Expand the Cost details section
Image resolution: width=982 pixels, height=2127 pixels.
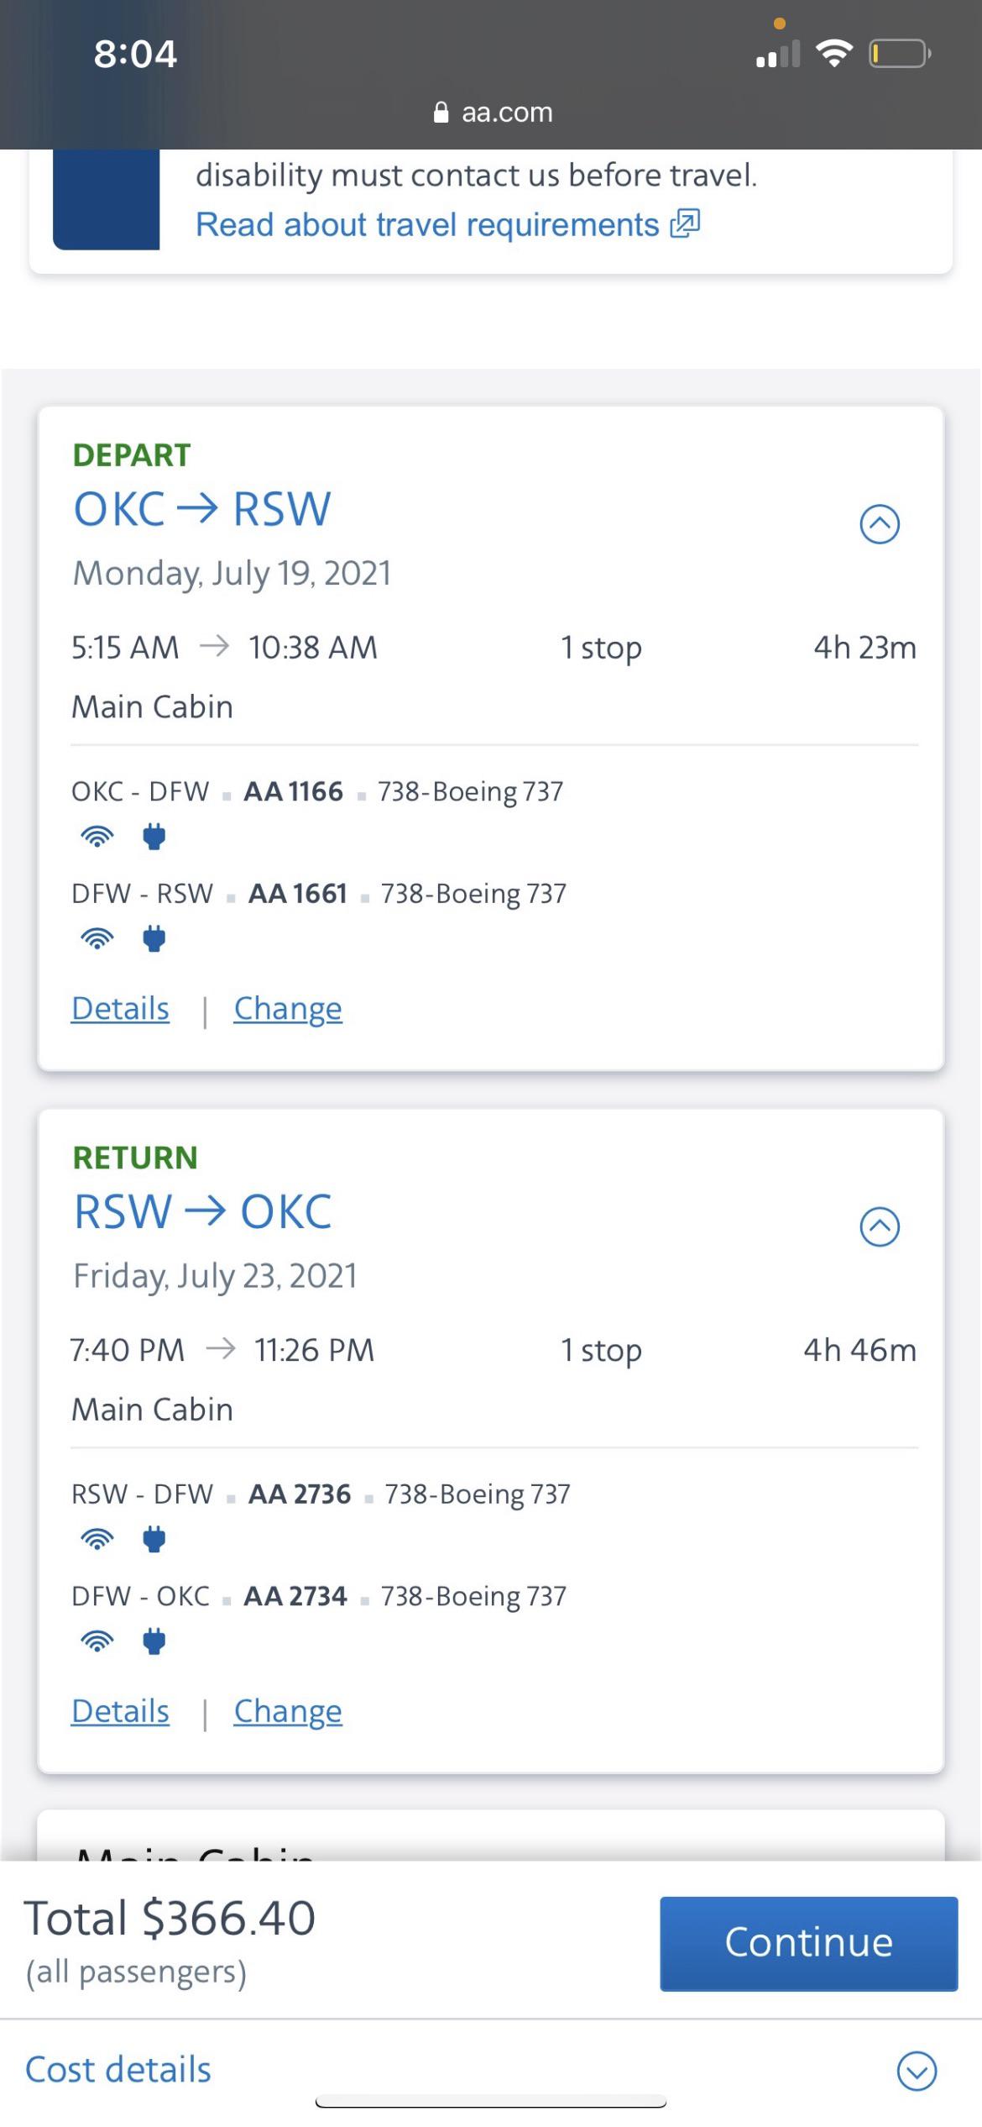pos(917,2071)
